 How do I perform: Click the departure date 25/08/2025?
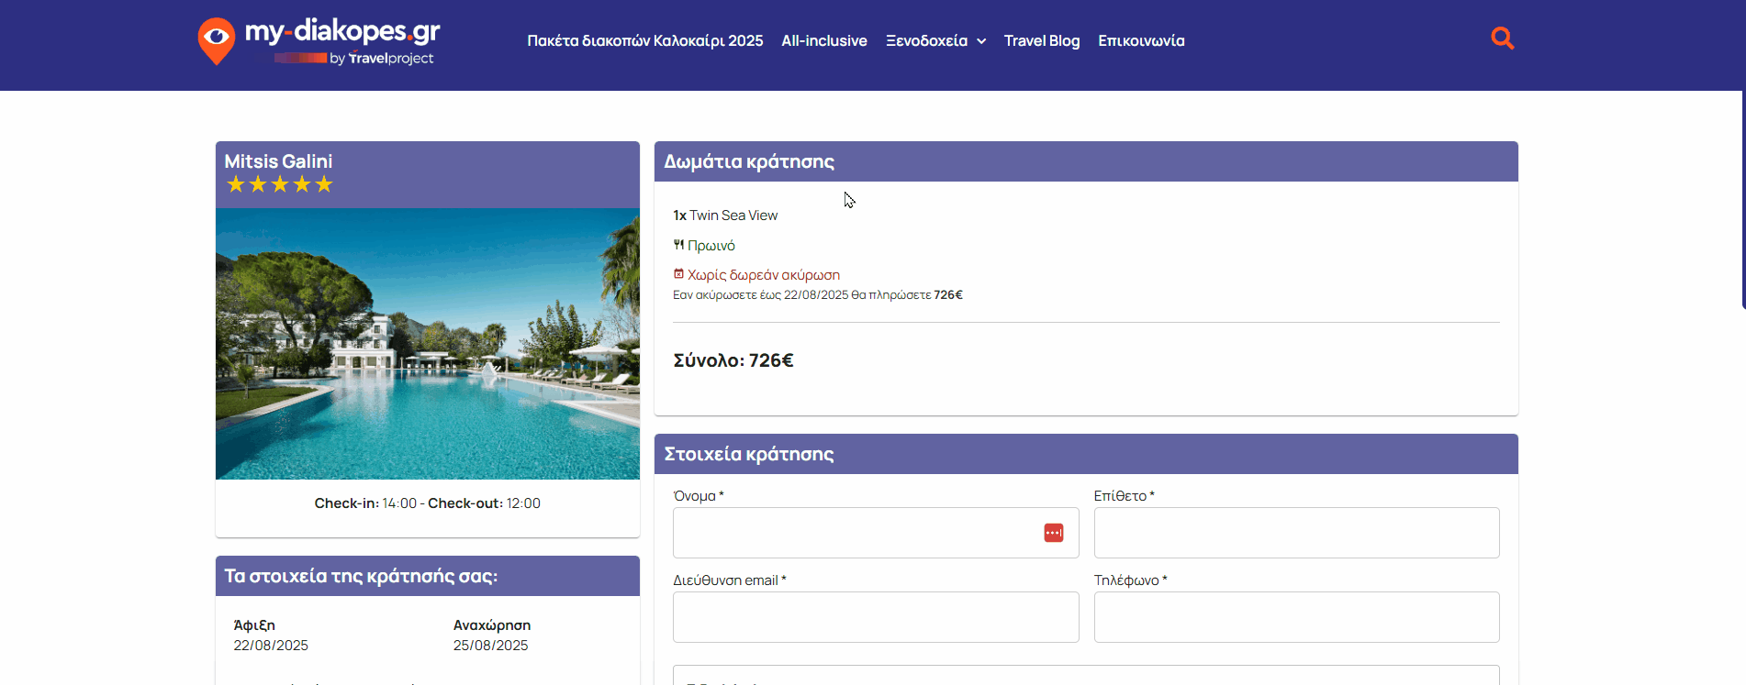(491, 646)
